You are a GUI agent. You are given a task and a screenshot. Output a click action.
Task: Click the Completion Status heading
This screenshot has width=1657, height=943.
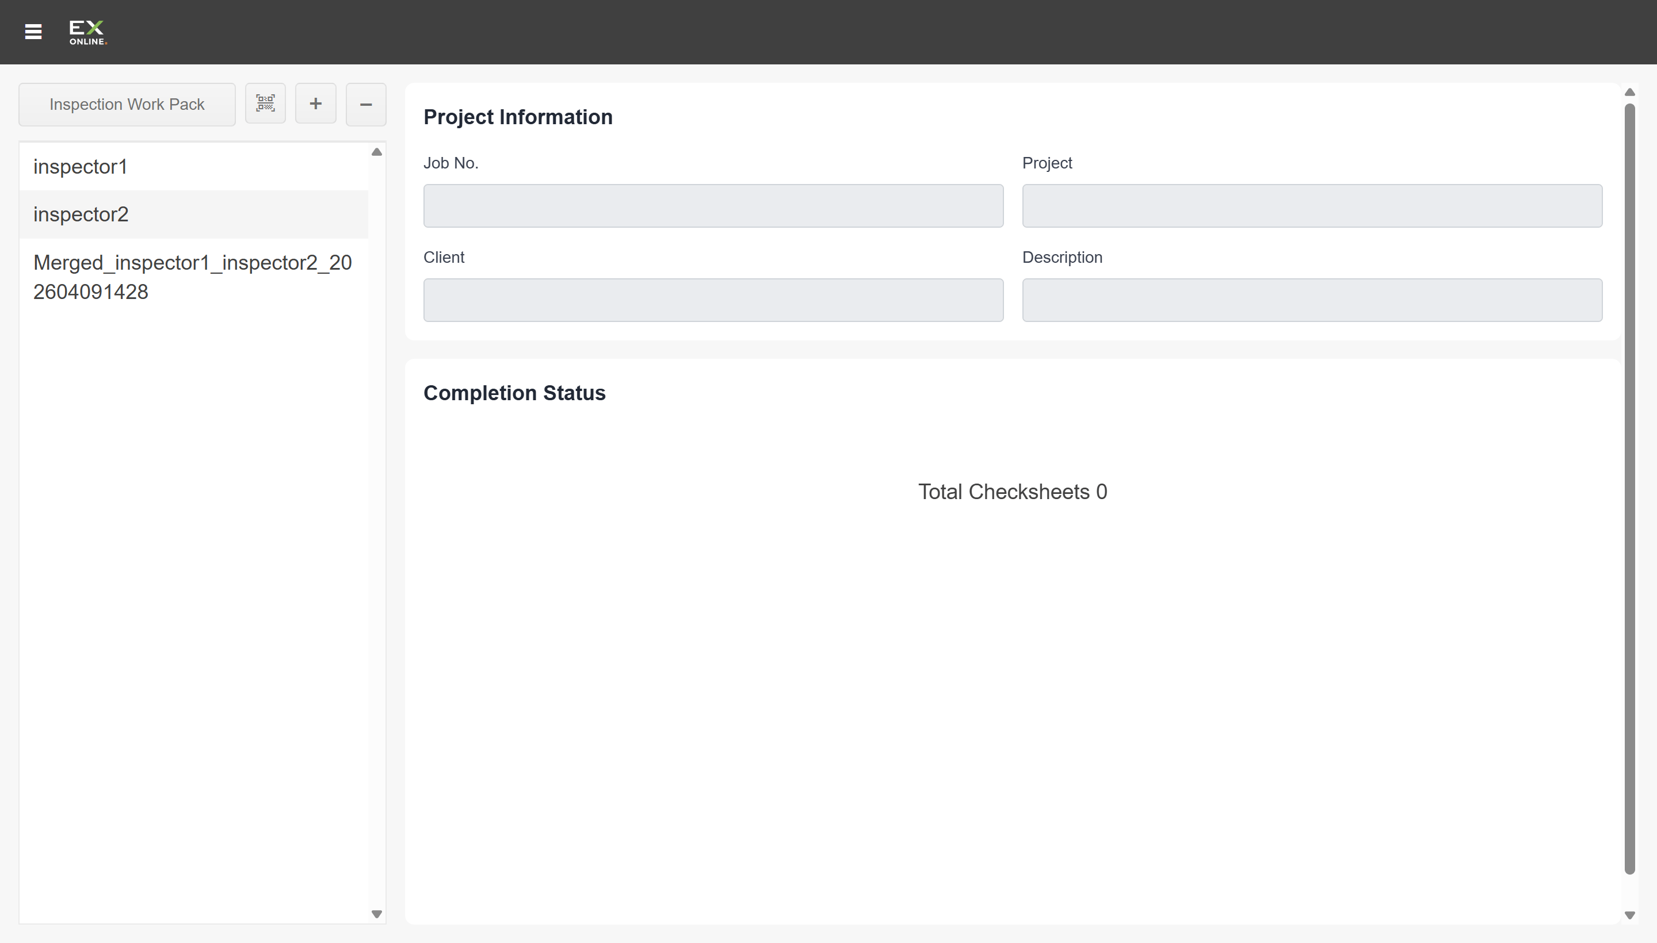pyautogui.click(x=514, y=393)
